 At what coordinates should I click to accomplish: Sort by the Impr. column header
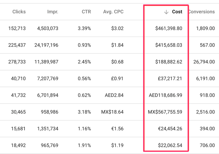click(x=52, y=12)
